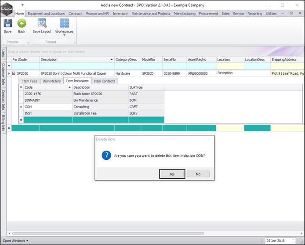This screenshot has height=245, width=305.
Task: Switch to the Item Meters tab
Action: 51,81
